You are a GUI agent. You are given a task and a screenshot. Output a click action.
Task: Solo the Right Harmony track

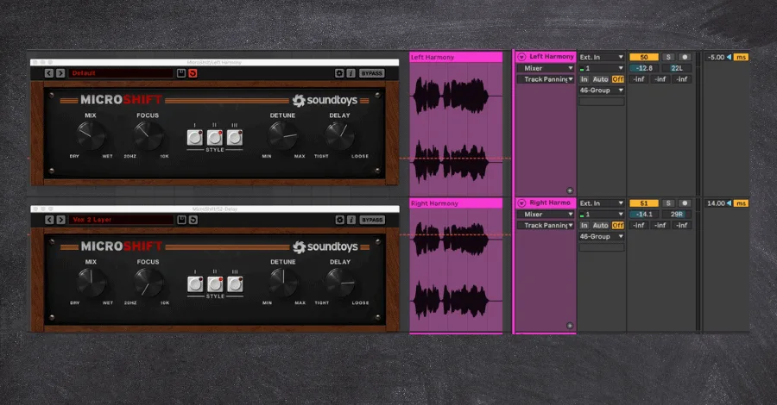668,203
